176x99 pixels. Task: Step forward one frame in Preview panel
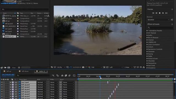tap(163, 13)
